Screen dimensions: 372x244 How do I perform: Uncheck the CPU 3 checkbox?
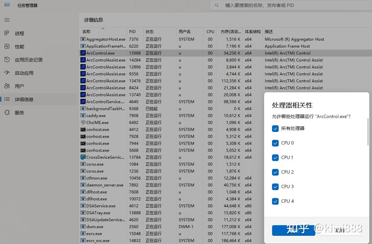point(275,187)
